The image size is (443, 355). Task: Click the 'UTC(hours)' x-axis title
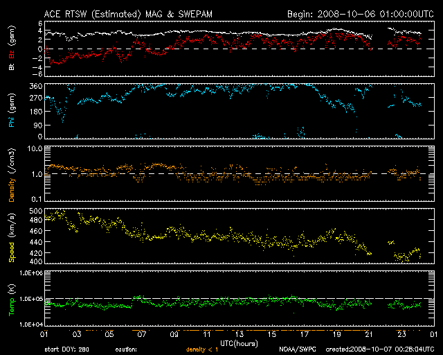(239, 344)
